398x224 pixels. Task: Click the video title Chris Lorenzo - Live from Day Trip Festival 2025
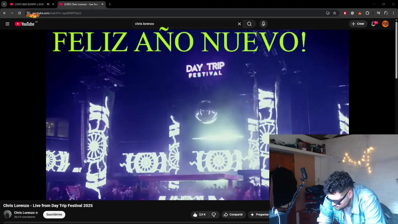48,206
